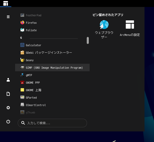The image size is (154, 142).
Task: Open the settings gear in sidebar
Action: pos(8,108)
